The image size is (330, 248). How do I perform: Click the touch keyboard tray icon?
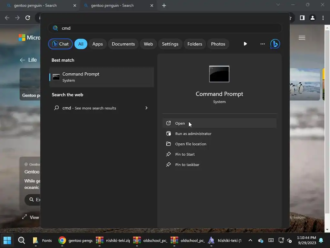(271, 240)
